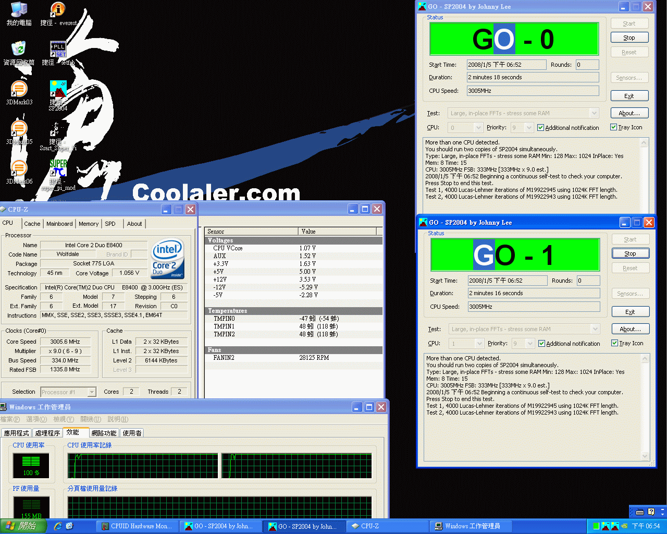
Task: Click the keyboard icon in language bar
Action: pyautogui.click(x=640, y=512)
